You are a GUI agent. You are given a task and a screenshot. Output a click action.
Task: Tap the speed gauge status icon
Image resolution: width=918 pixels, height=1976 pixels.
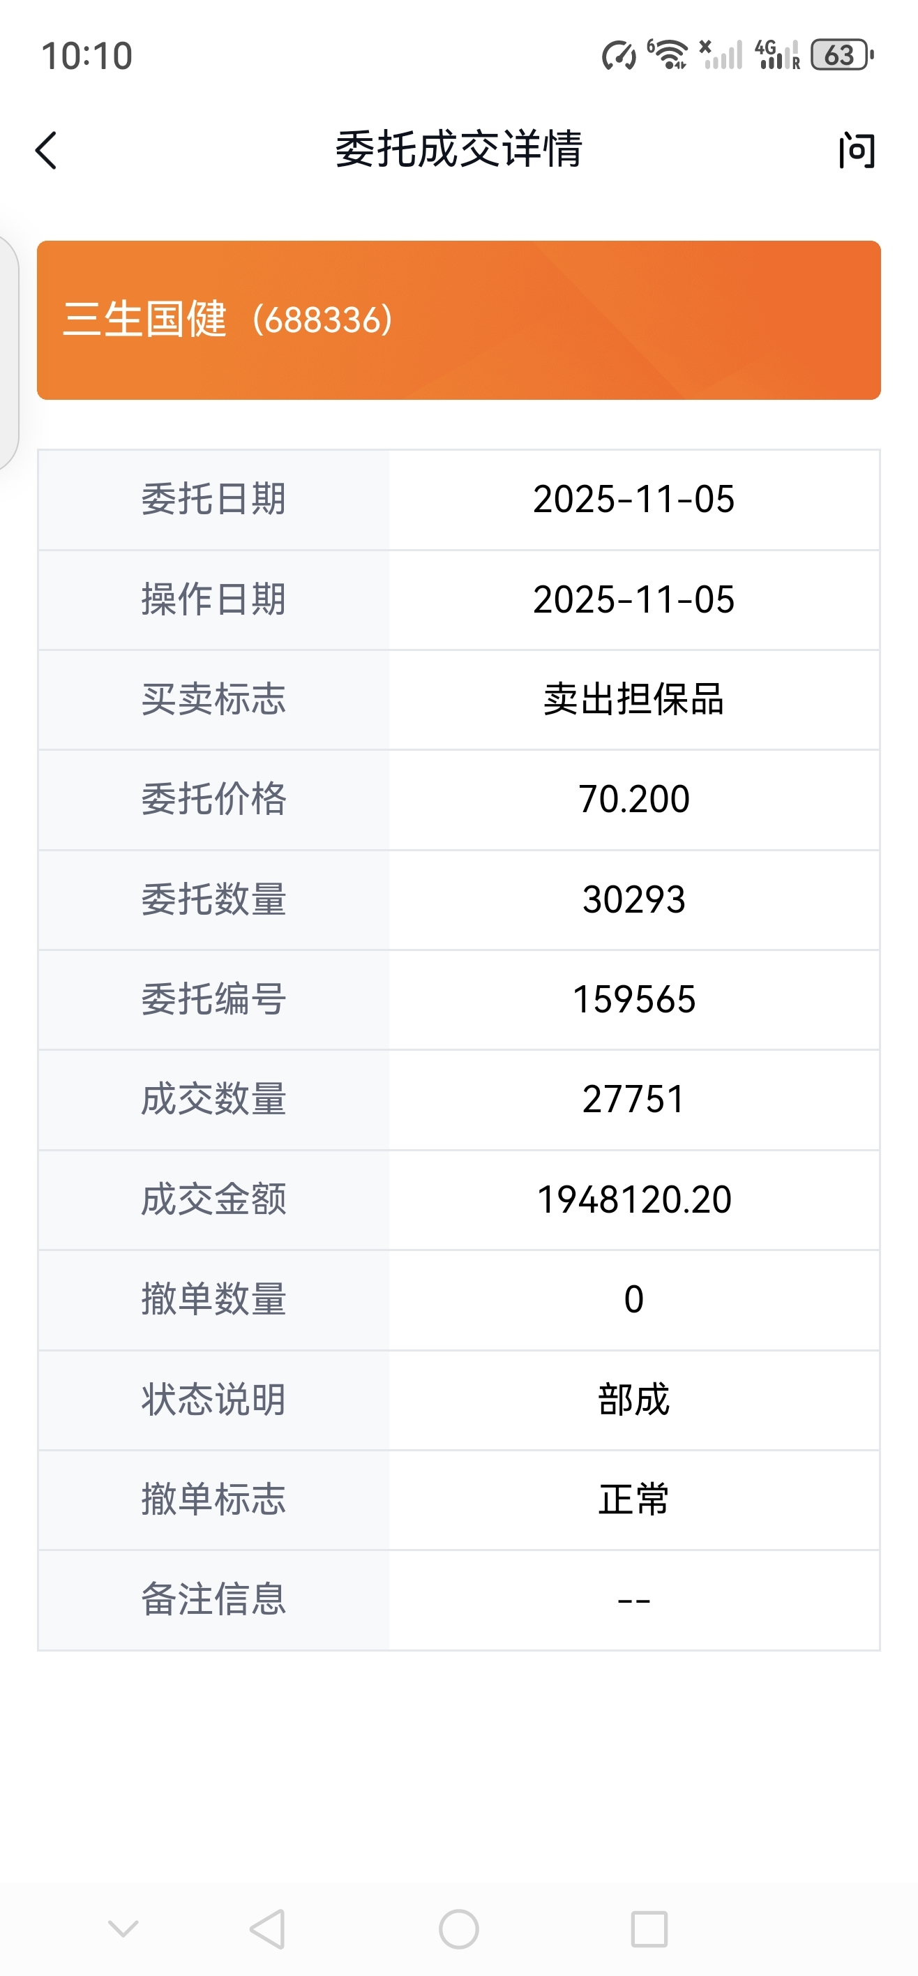tap(619, 55)
